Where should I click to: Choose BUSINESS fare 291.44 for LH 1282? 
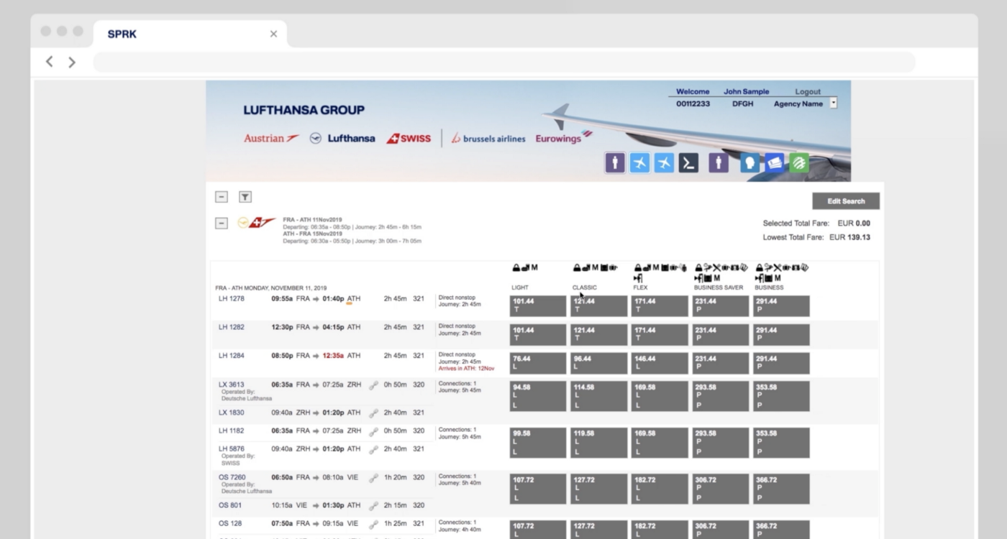(x=780, y=334)
